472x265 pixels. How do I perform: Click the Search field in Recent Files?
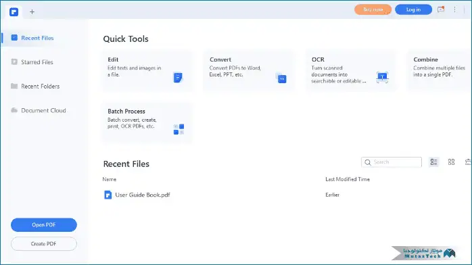(392, 162)
